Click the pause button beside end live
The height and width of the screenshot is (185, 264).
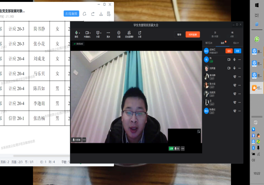tap(179, 35)
